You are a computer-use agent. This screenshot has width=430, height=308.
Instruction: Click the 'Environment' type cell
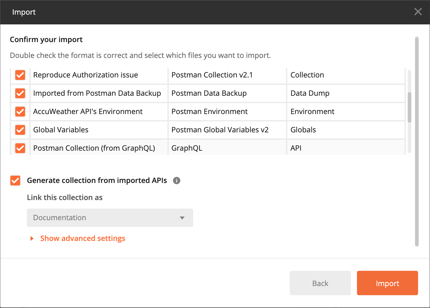coord(346,112)
